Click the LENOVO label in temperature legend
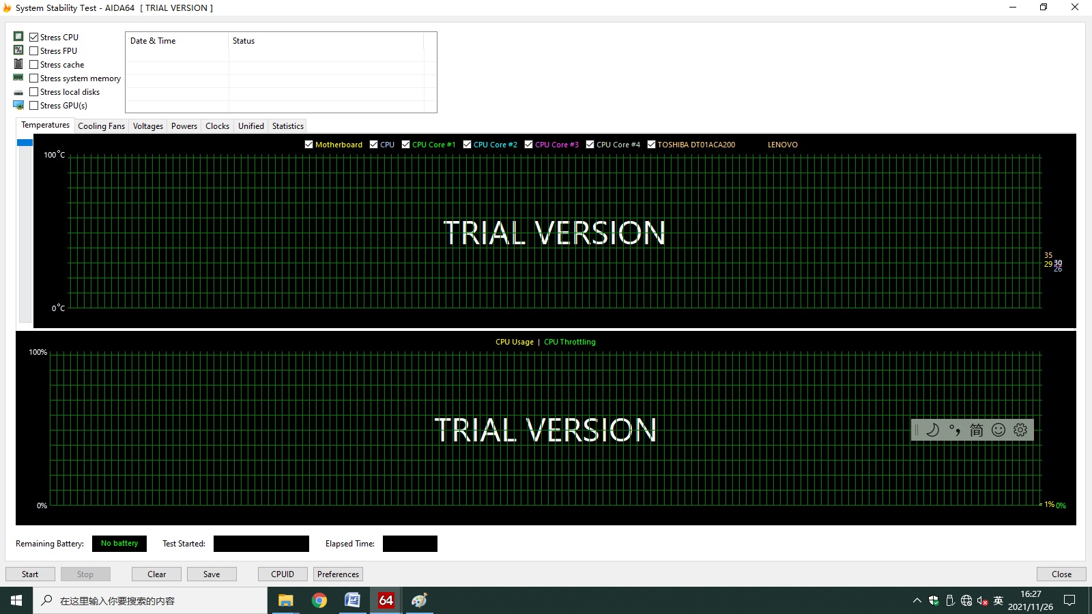This screenshot has width=1092, height=614. 782,145
